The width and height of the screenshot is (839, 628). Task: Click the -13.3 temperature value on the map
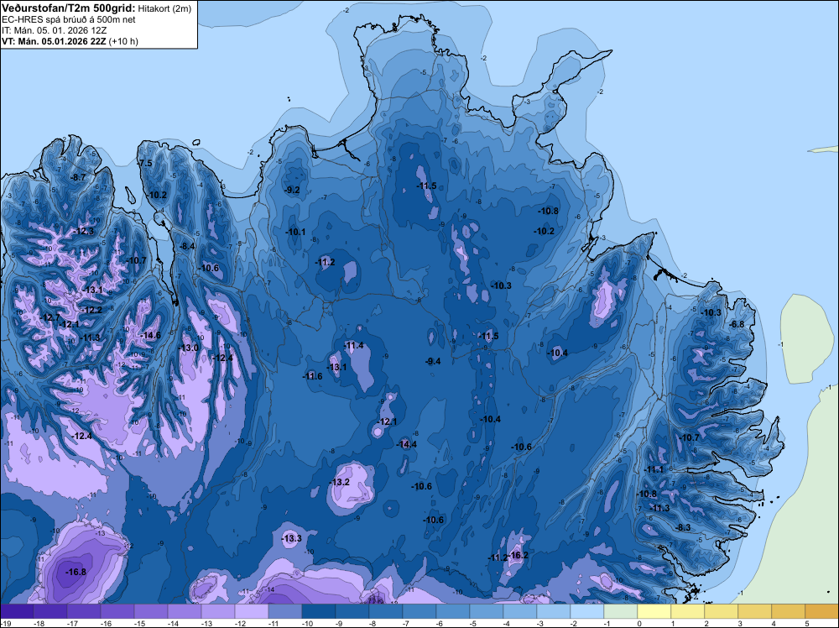[292, 538]
